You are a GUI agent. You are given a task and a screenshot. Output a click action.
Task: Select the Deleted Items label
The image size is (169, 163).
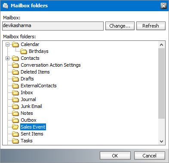pyautogui.click(x=35, y=72)
